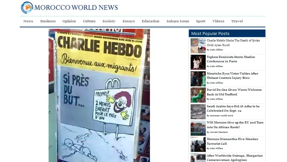
Task: Navigate to Essays
Action: tap(129, 21)
